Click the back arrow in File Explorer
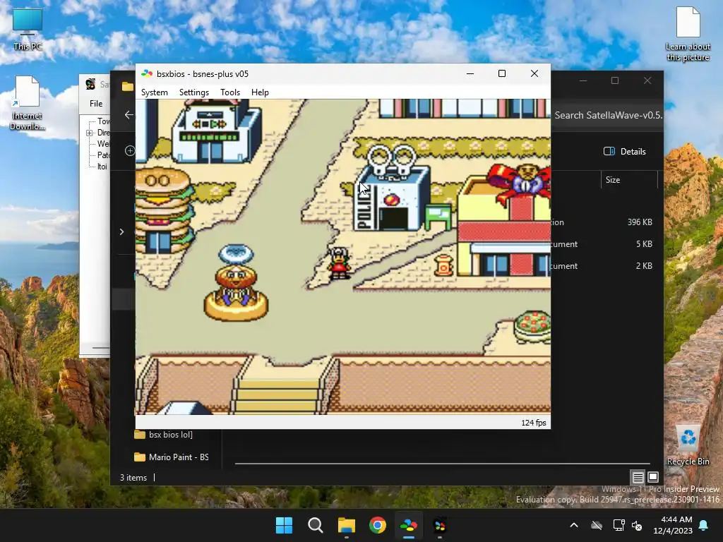 (x=129, y=115)
